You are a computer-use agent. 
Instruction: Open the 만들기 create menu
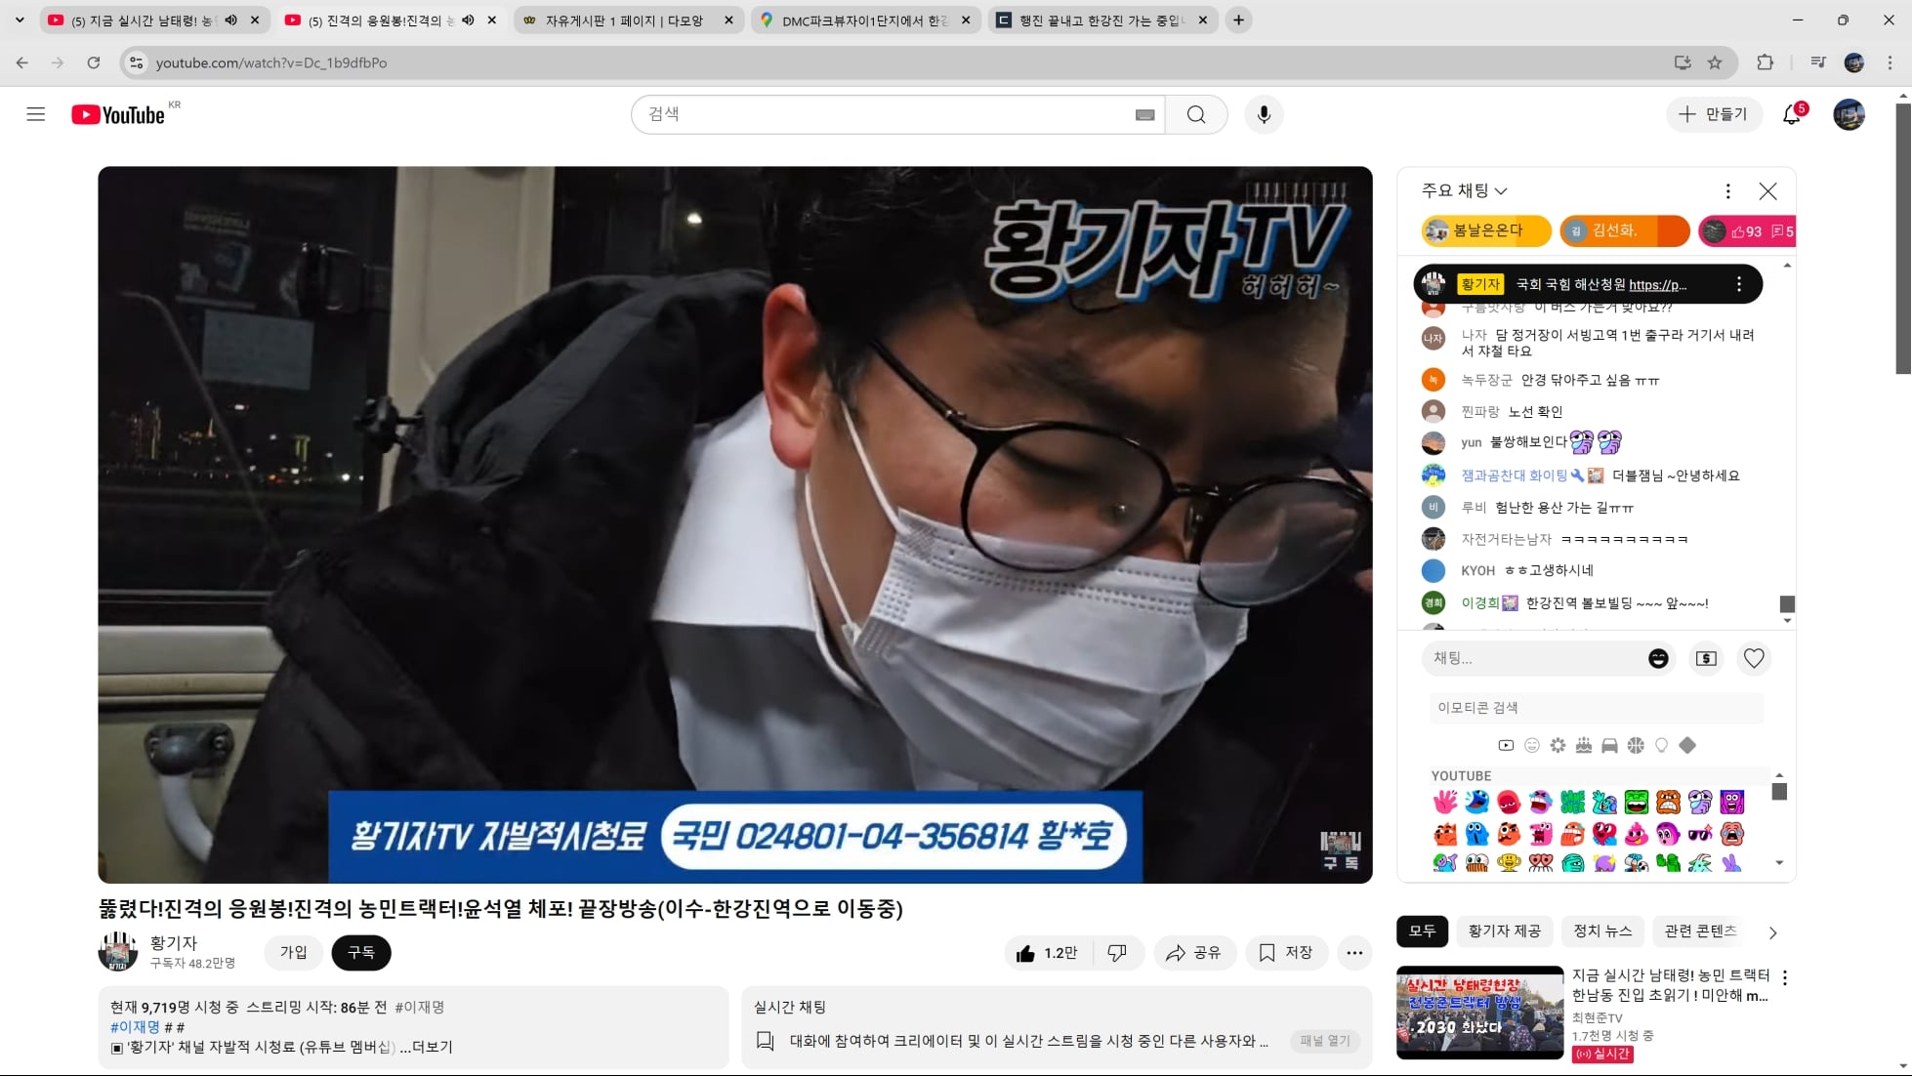click(1713, 114)
